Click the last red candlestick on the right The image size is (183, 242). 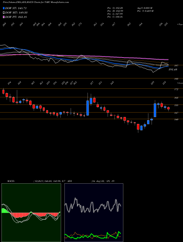pos(168,108)
